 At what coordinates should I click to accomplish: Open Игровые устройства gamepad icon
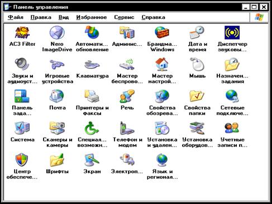[57, 64]
